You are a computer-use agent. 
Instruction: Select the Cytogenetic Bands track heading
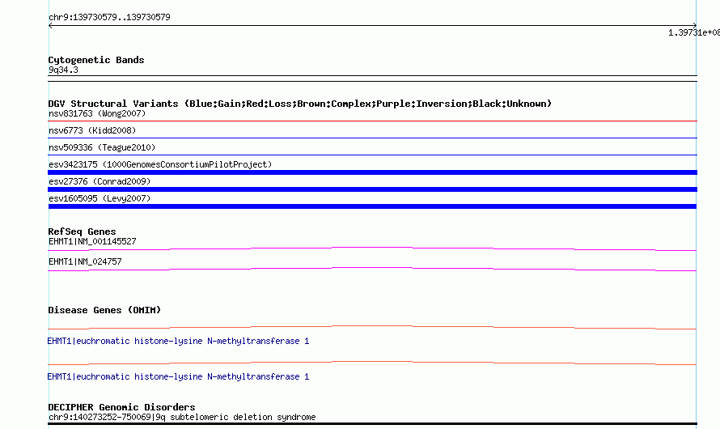tap(96, 60)
